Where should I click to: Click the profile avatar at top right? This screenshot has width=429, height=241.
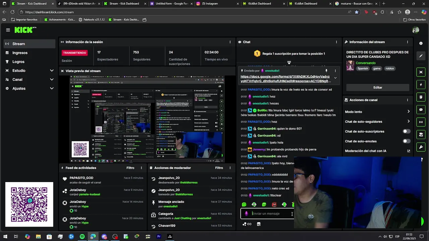click(x=416, y=30)
